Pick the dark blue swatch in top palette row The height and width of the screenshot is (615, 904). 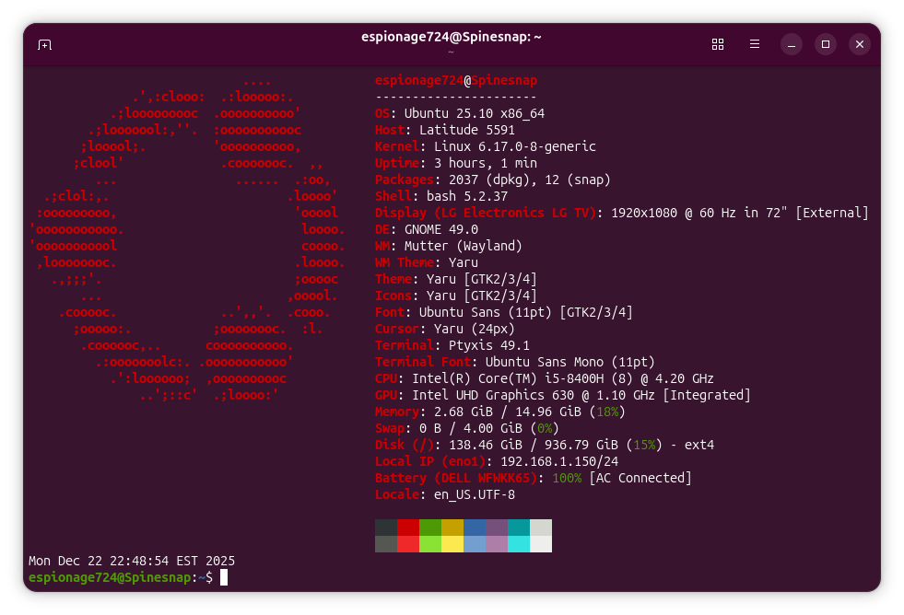point(475,528)
